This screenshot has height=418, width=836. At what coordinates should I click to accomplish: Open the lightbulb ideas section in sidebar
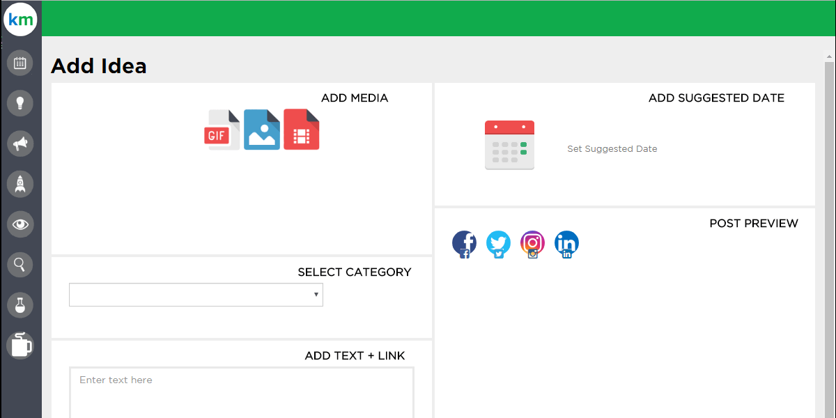(x=20, y=103)
